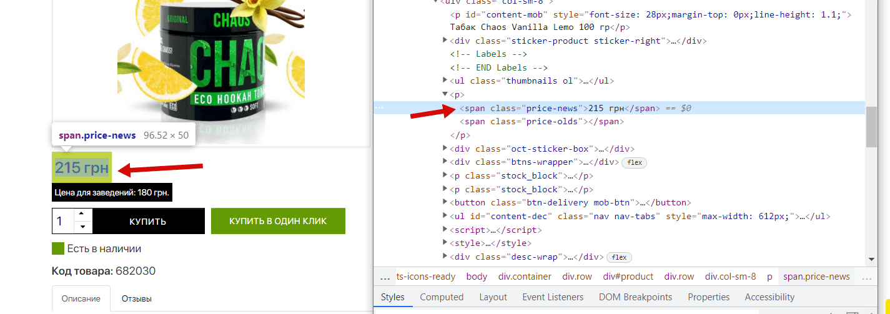Switch to Computed tab in DevTools
Image resolution: width=890 pixels, height=314 pixels.
[442, 297]
